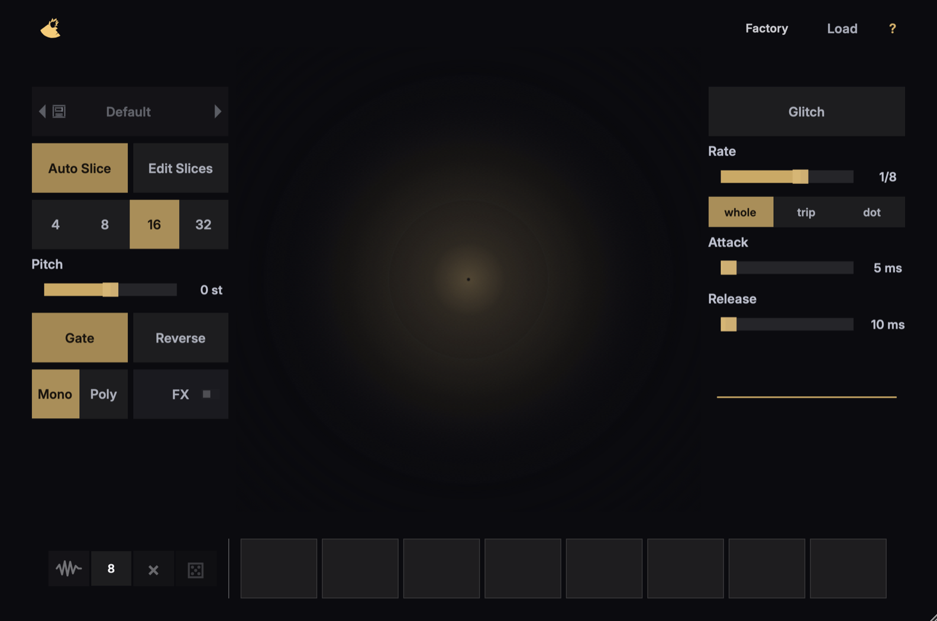This screenshot has width=937, height=621.
Task: Open the FX panel button
Action: [x=180, y=394]
